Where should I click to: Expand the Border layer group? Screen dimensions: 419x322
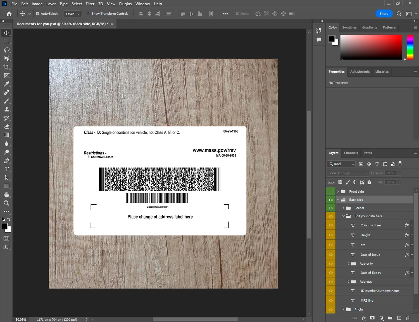pos(343,208)
